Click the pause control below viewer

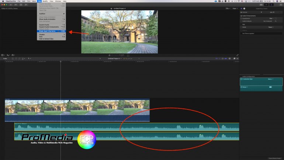128,55
